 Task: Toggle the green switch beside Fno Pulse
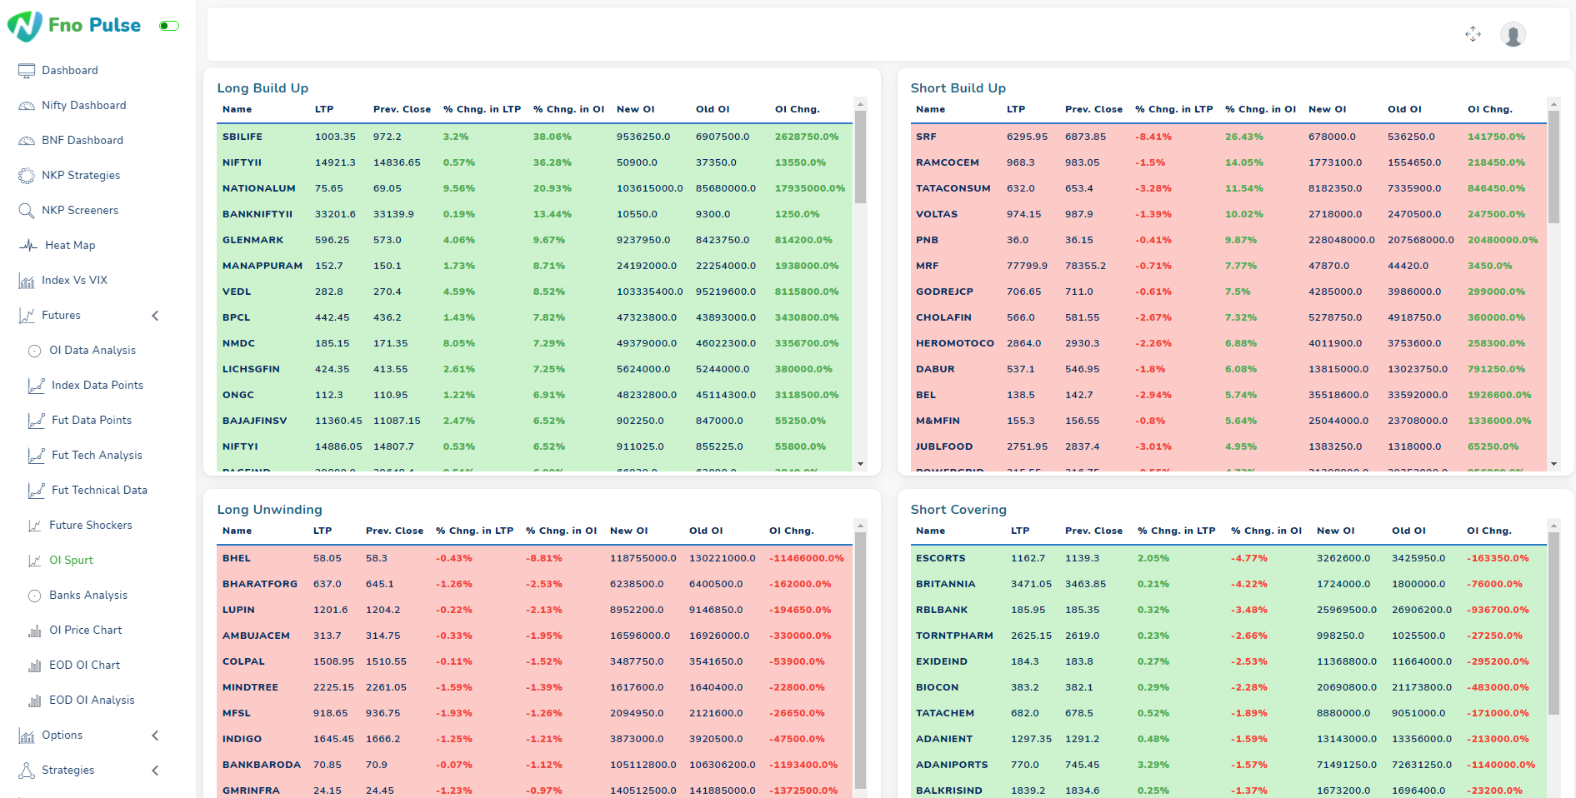point(169,26)
